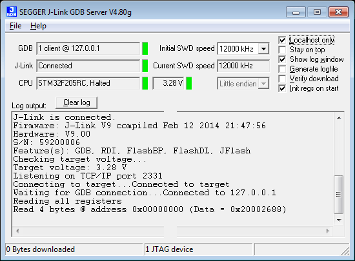This screenshot has width=355, height=261.
Task: Click the green CPU status indicator
Action: 145,83
